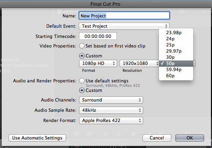
Task: Expand the 1080p HD format dropdown
Action: click(98, 64)
